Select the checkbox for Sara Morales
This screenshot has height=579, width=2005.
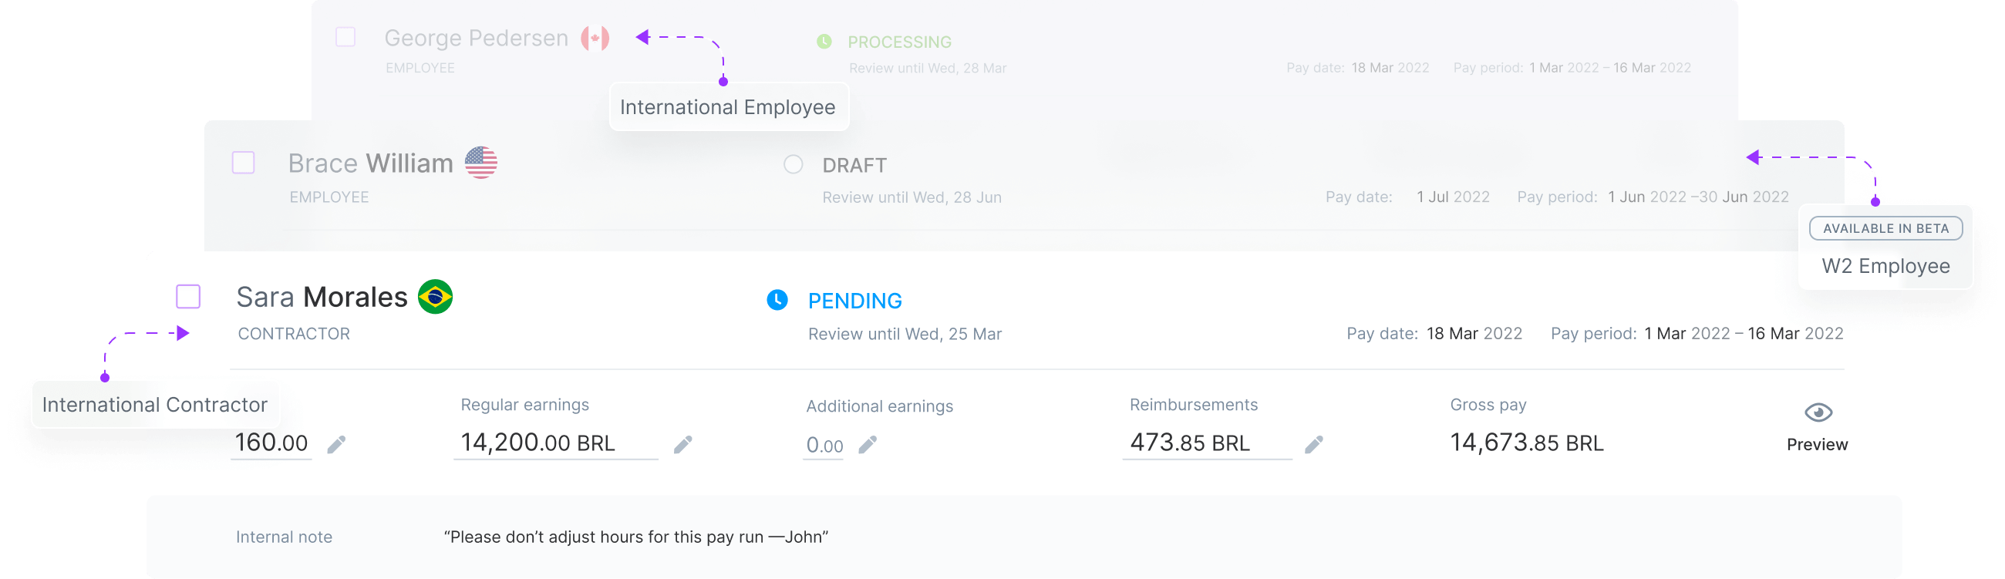[x=188, y=297]
